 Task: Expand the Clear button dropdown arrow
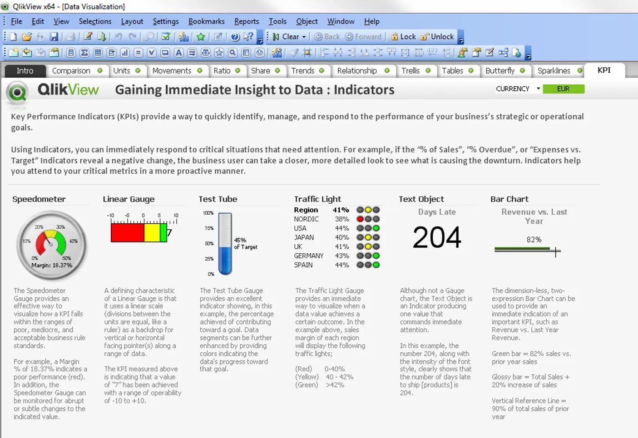pyautogui.click(x=304, y=37)
